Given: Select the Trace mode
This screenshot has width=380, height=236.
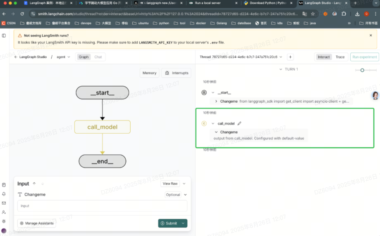Looking at the screenshot, I should (x=340, y=57).
